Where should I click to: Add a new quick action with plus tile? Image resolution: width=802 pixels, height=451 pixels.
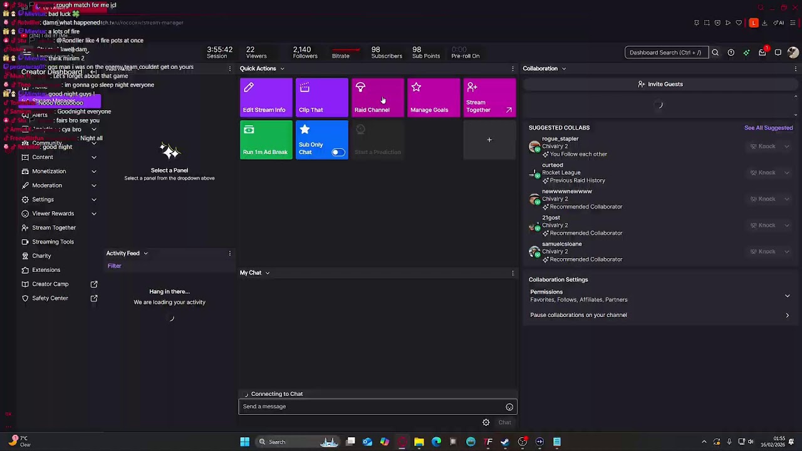click(x=489, y=140)
